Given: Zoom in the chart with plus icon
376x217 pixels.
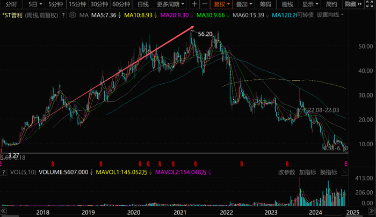Looking at the screenshot, I should [x=194, y=4].
